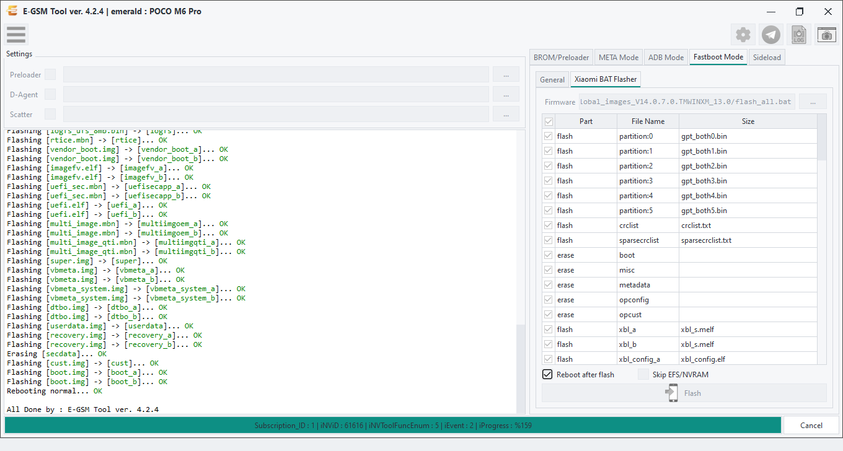Uncheck the xbl_a row checkbox
This screenshot has width=843, height=451.
tap(549, 330)
